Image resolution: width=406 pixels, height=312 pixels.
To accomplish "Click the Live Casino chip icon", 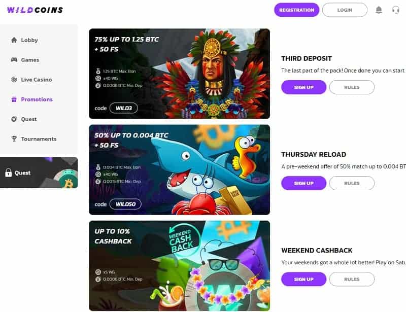I will (14, 80).
